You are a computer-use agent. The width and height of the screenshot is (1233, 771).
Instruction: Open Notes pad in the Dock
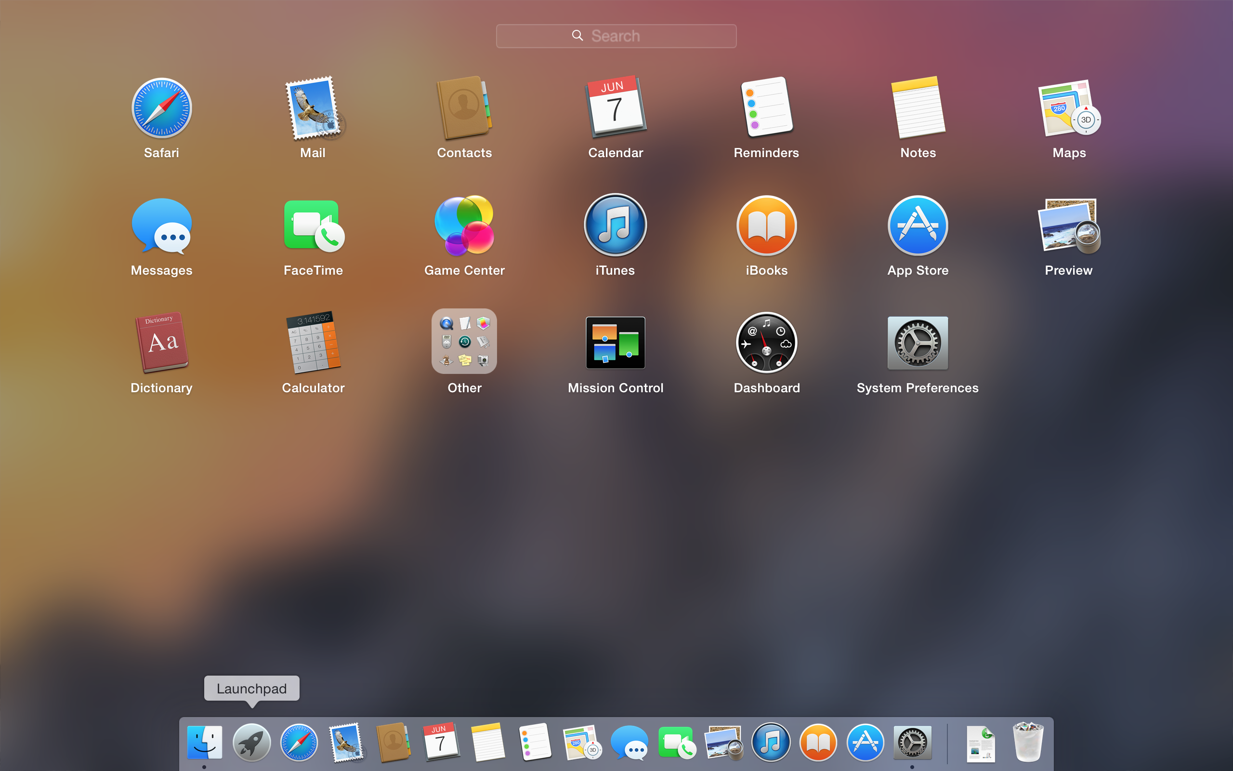pos(488,742)
